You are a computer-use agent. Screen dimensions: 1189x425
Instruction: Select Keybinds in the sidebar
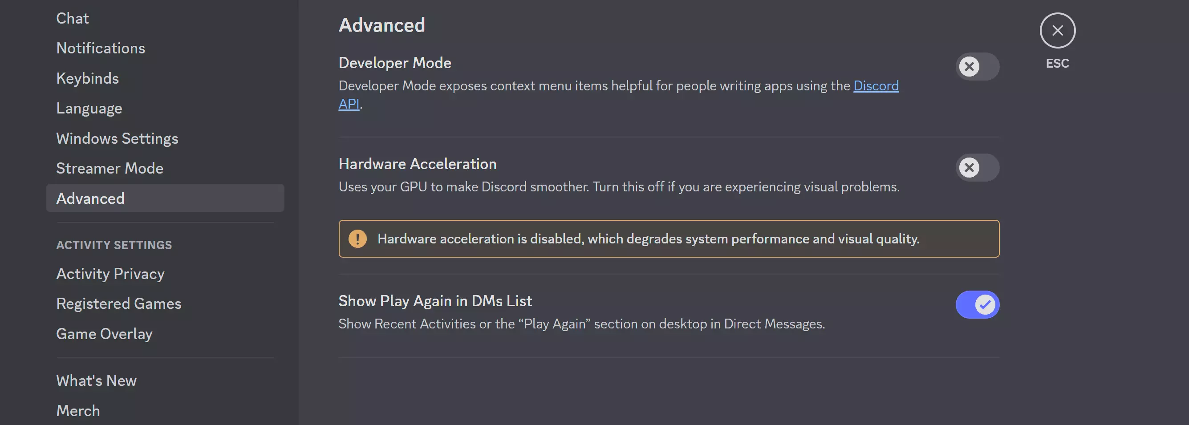pos(88,78)
